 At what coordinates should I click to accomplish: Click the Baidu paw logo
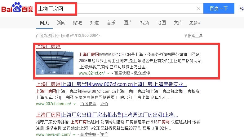point(17,7)
